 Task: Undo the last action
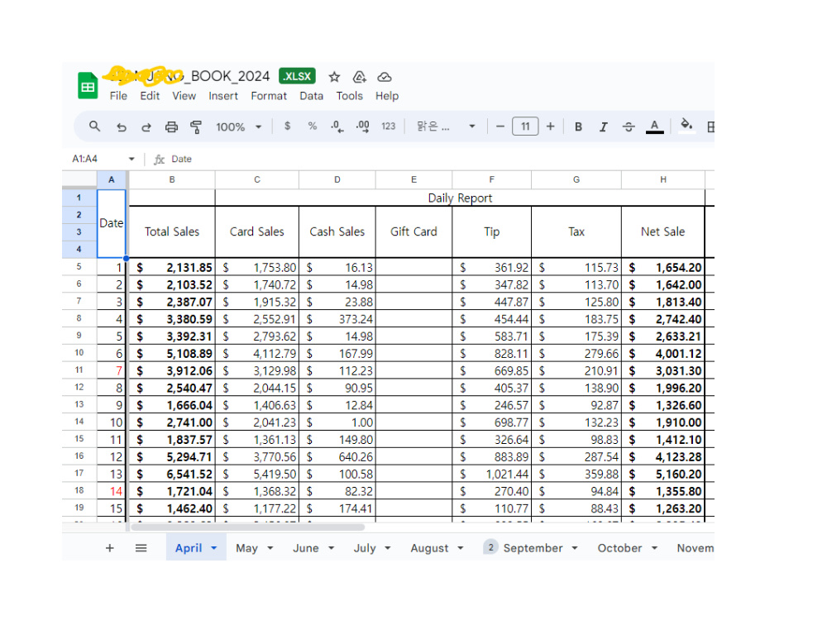click(x=122, y=126)
